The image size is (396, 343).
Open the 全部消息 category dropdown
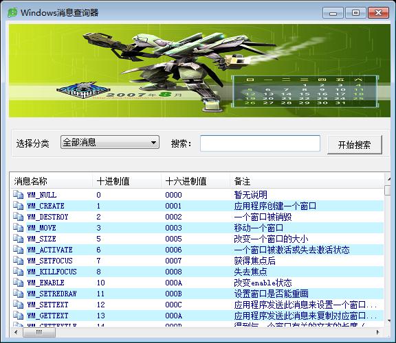(x=110, y=142)
